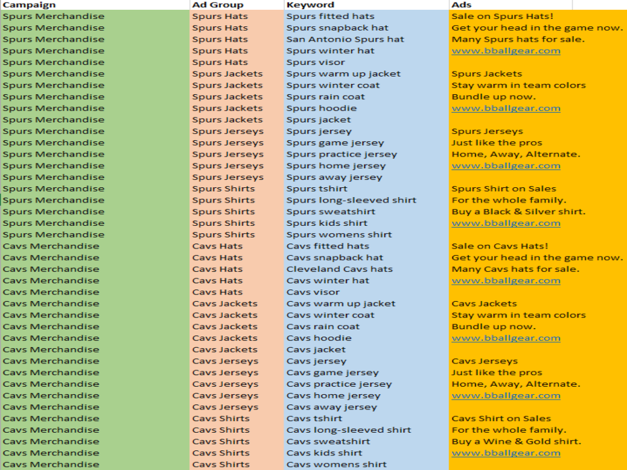Select the 'Many Spurs hats for sale.' cell
Image resolution: width=627 pixels, height=470 pixels.
(518, 39)
